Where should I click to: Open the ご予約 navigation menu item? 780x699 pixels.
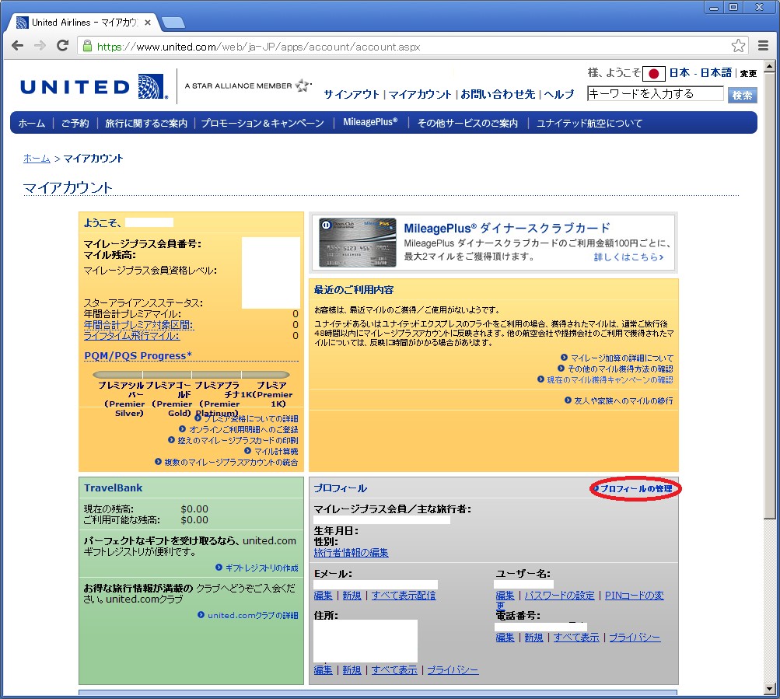pos(75,123)
